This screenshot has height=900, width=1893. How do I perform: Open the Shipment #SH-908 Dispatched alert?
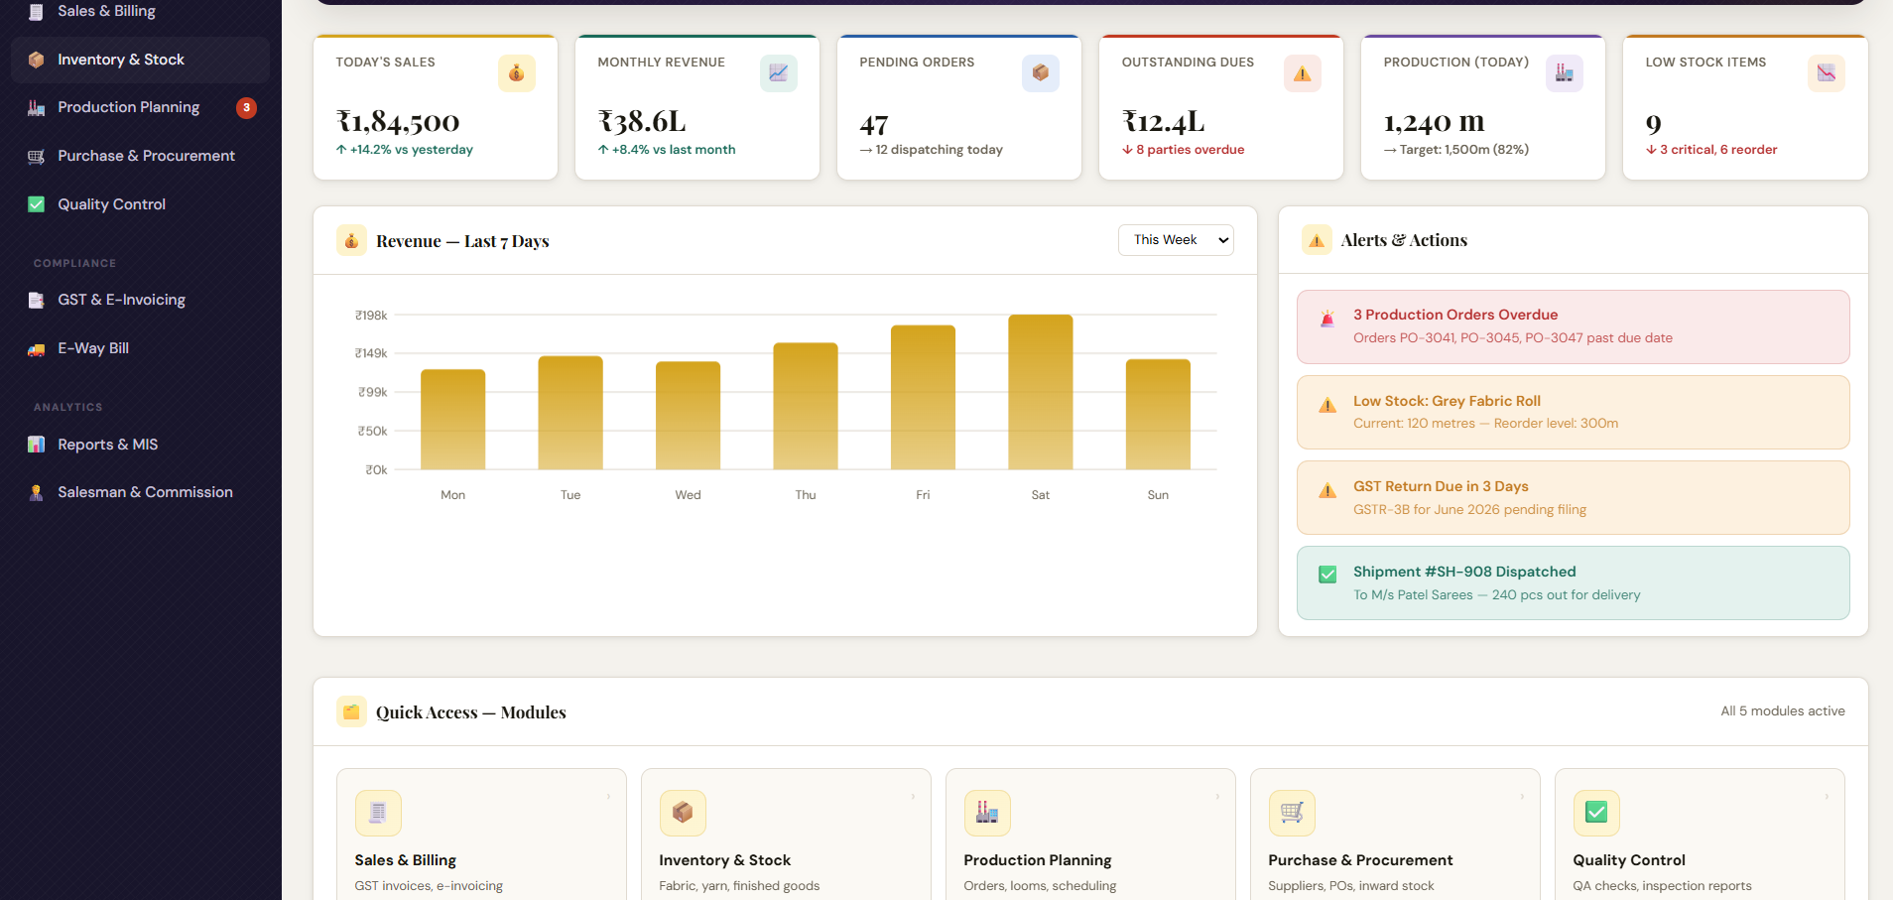[x=1573, y=583]
